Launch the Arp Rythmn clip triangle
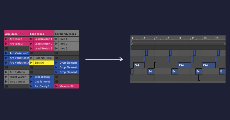The width and height of the screenshot is (230, 120). coord(6,72)
